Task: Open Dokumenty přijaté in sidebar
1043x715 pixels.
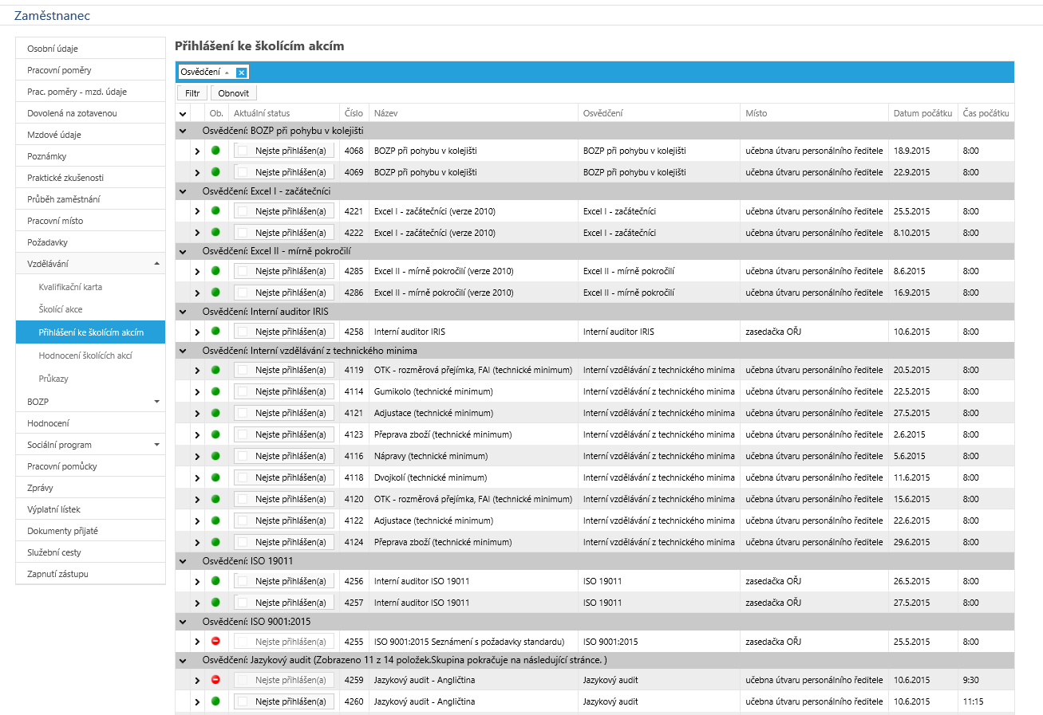Action: (90, 531)
